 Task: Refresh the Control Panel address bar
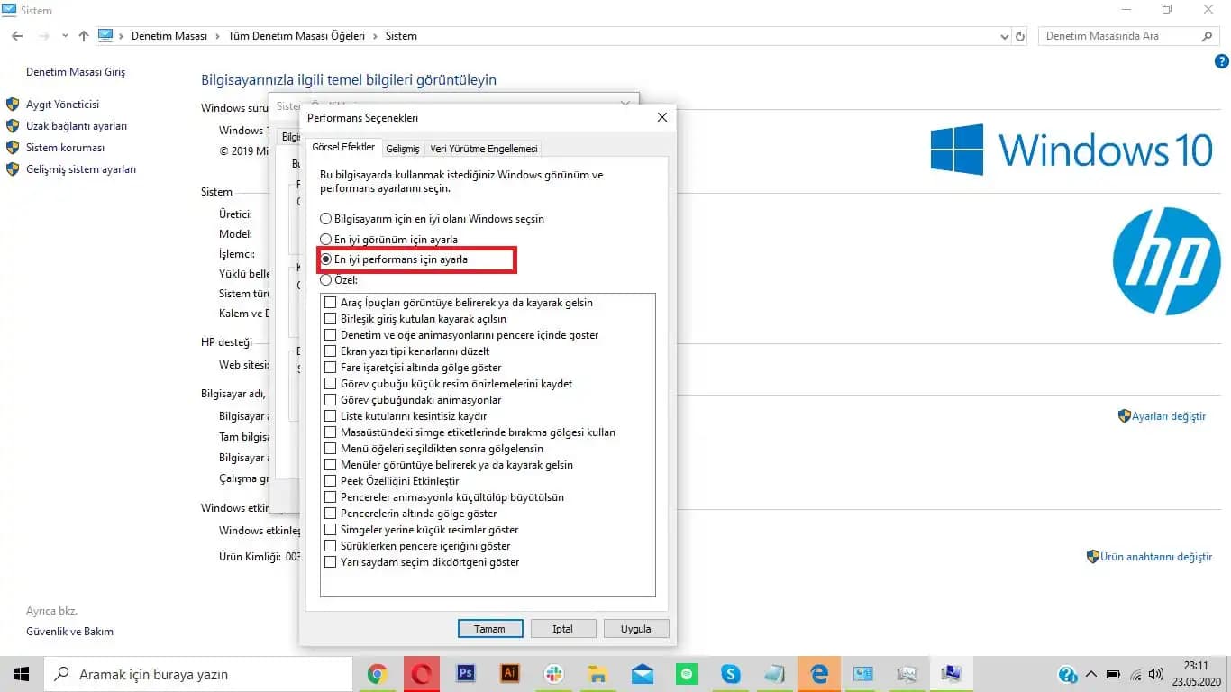(x=1020, y=36)
